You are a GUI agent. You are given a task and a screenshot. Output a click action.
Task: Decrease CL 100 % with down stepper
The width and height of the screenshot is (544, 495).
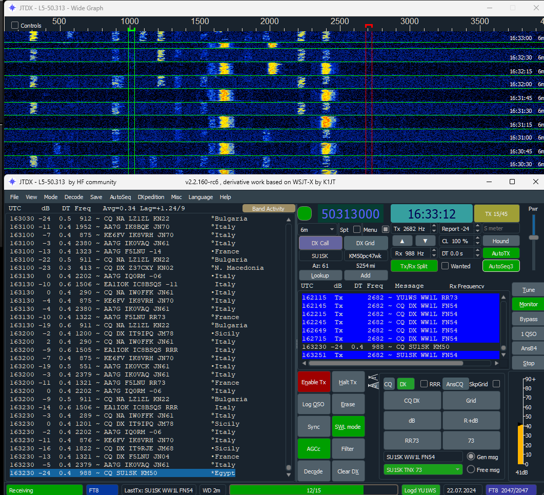click(x=477, y=243)
